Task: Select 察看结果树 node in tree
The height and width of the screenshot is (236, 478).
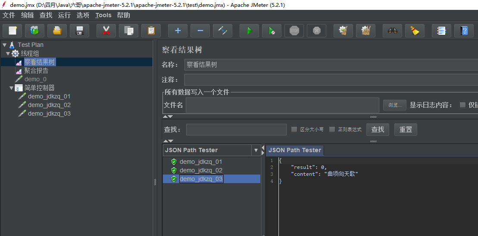Action: [x=40, y=62]
